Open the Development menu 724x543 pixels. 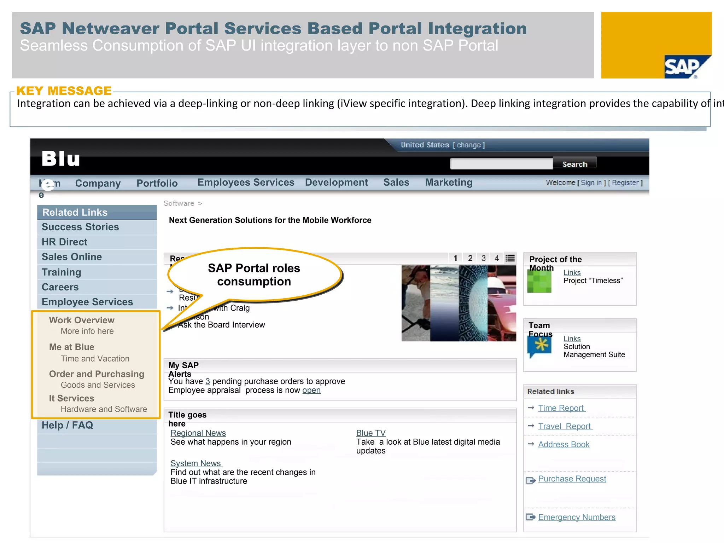pos(337,183)
